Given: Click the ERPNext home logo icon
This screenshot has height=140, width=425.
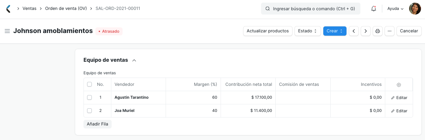Looking at the screenshot, I should coord(9,9).
